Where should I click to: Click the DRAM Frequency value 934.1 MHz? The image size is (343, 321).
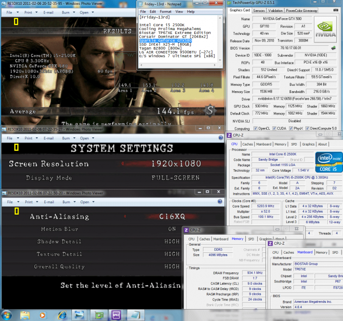pyautogui.click(x=254, y=273)
